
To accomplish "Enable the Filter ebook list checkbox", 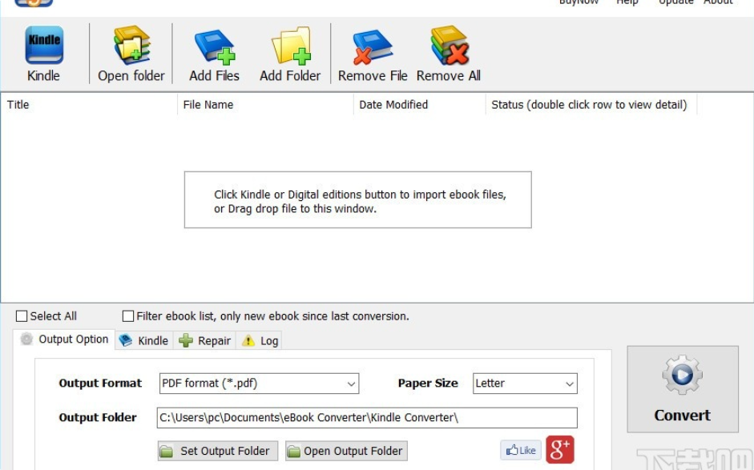I will point(128,316).
